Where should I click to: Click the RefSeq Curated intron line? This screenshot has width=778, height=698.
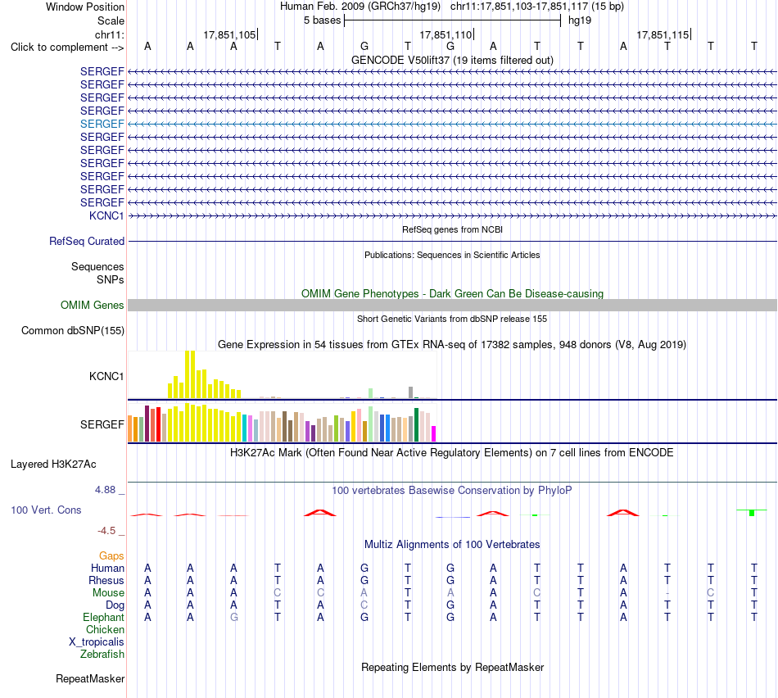(x=452, y=242)
